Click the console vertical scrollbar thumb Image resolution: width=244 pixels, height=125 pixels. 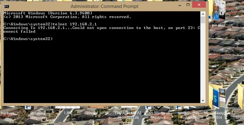(203, 20)
